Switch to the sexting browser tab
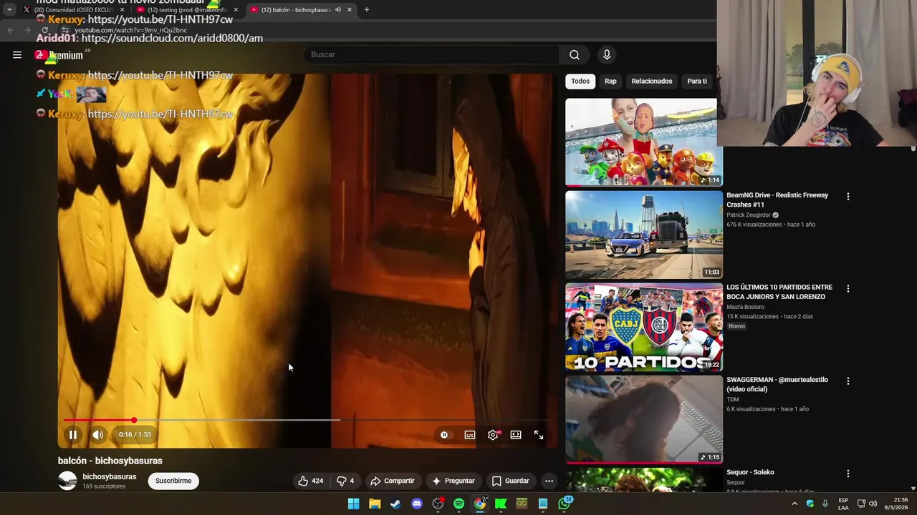This screenshot has width=917, height=515. click(x=186, y=10)
